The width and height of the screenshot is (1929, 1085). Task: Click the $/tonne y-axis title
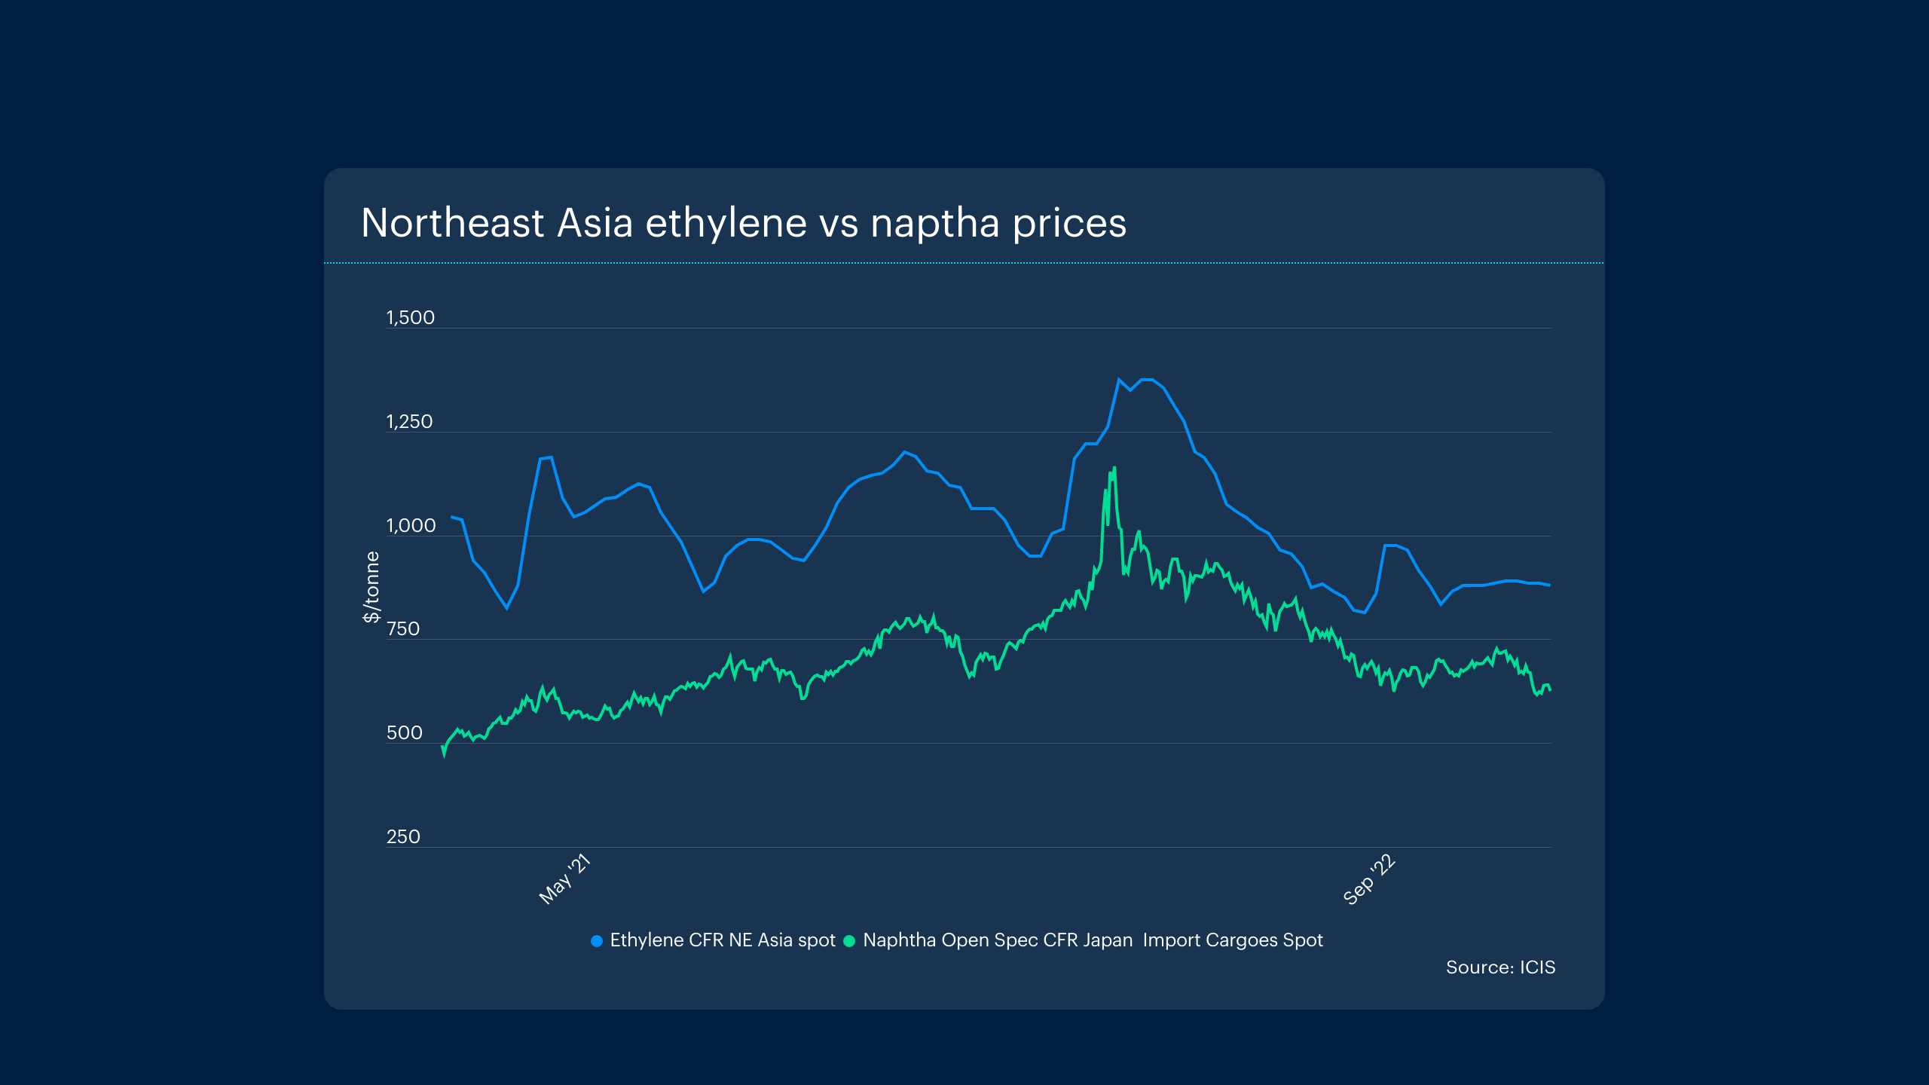pyautogui.click(x=371, y=587)
